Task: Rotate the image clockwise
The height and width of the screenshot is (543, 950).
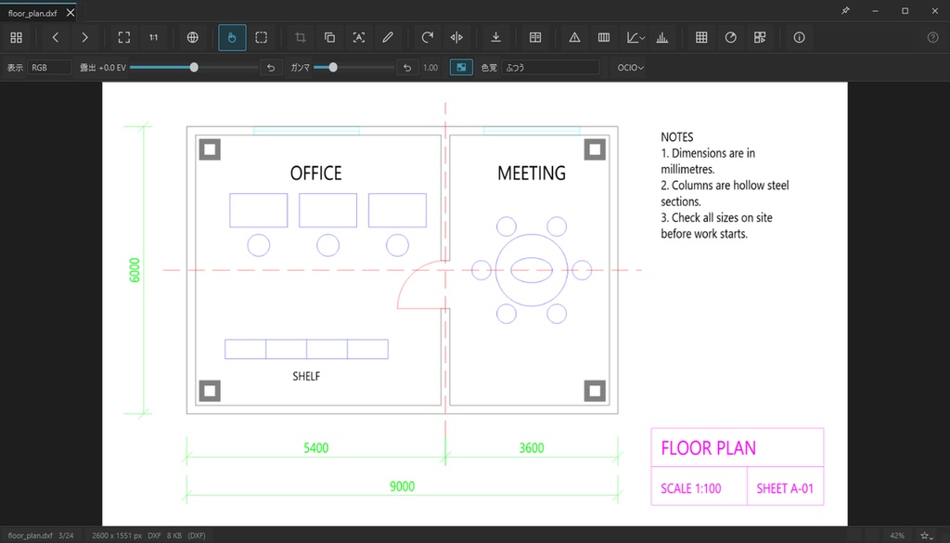Action: pyautogui.click(x=427, y=37)
